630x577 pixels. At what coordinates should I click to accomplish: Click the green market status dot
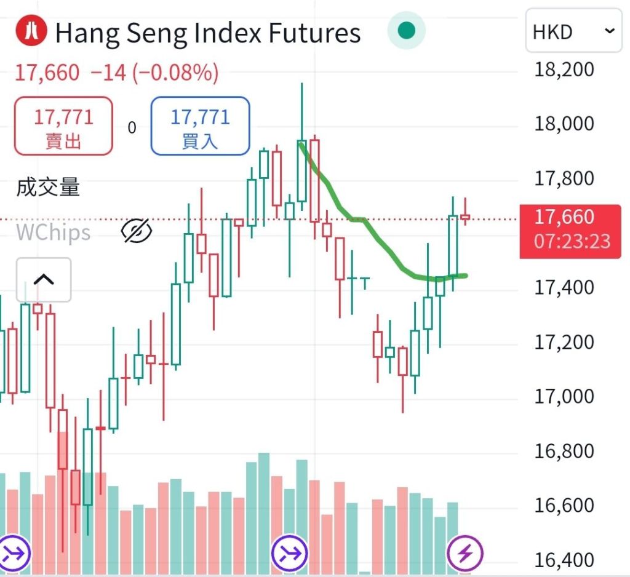click(x=406, y=30)
